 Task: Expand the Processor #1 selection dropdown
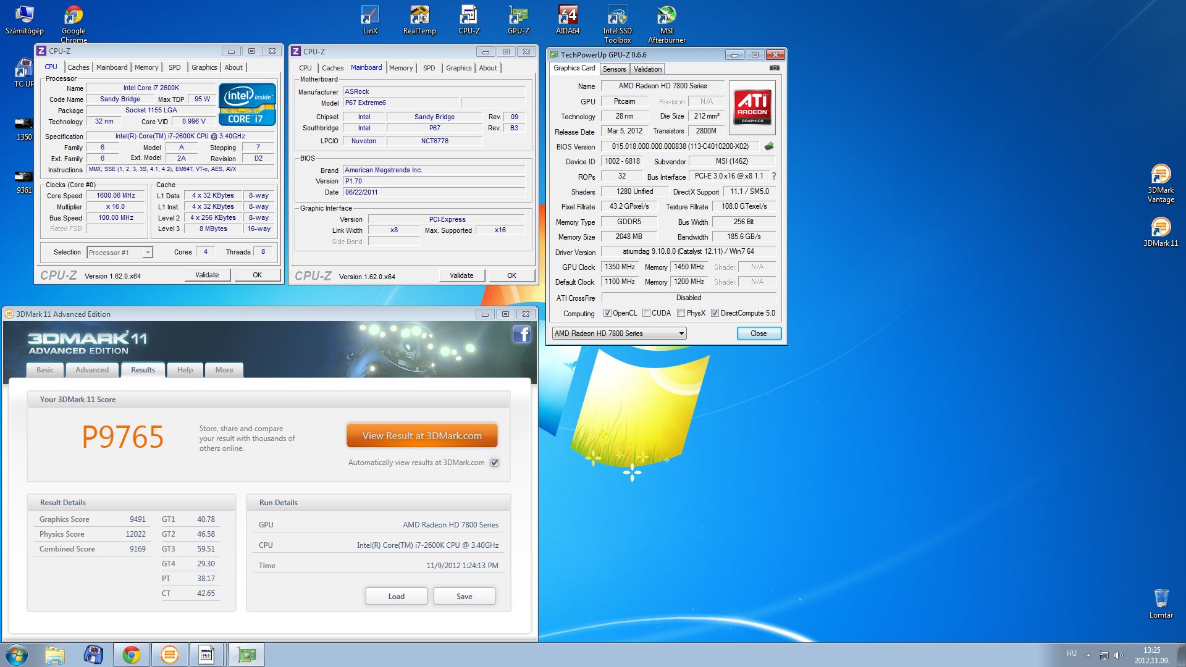tap(147, 253)
